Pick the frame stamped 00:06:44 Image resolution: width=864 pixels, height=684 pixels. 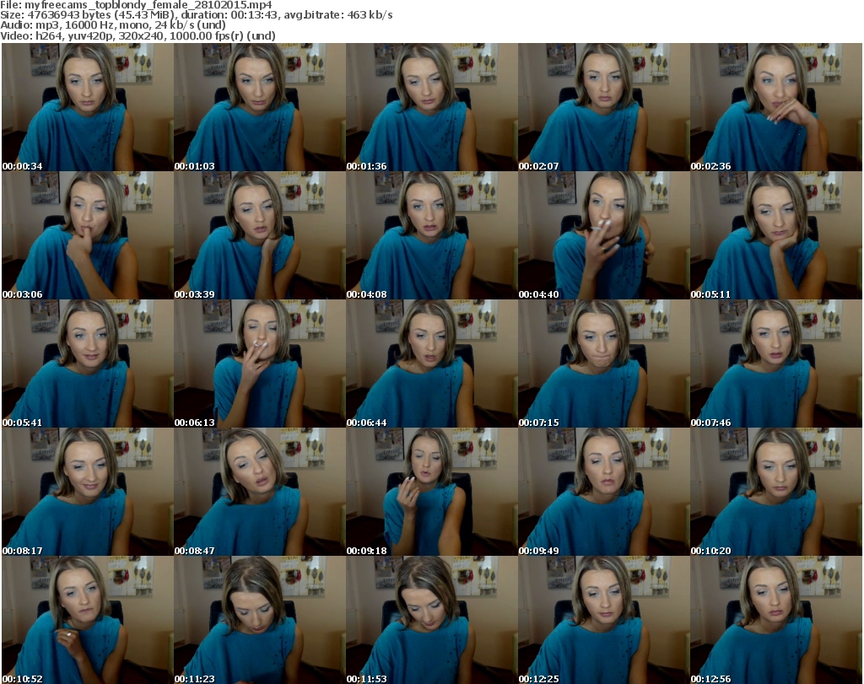(x=431, y=364)
